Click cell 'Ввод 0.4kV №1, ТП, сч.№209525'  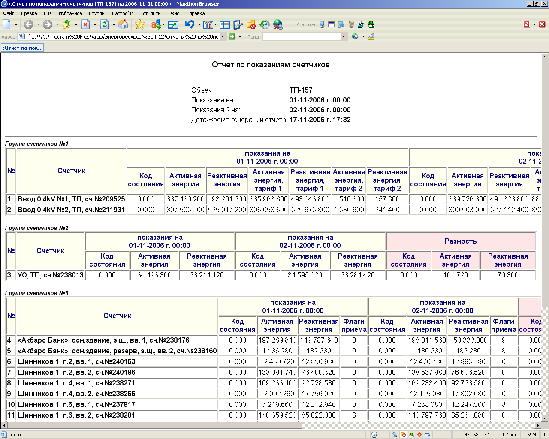[x=71, y=199]
